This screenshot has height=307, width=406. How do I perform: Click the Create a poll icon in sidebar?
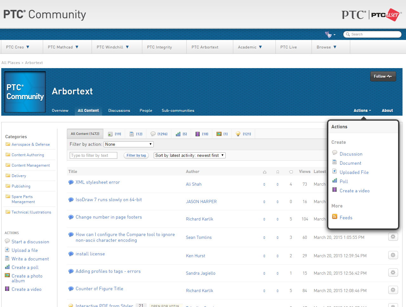pyautogui.click(x=7, y=267)
